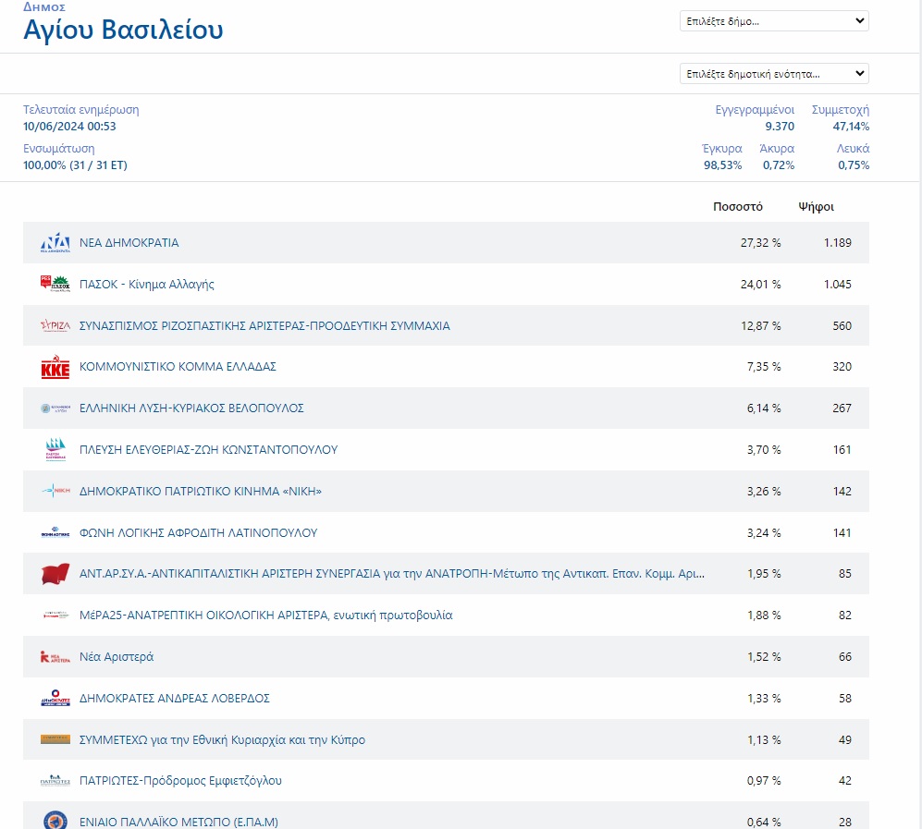Click valid votes value '98,53%'

(x=722, y=165)
